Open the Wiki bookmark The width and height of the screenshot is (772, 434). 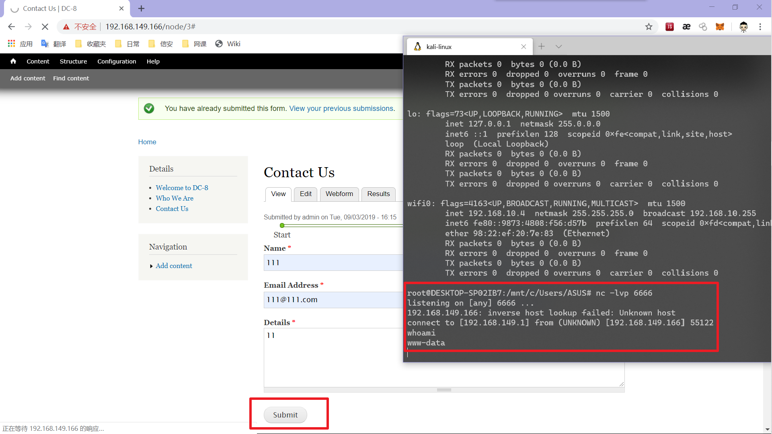click(228, 44)
